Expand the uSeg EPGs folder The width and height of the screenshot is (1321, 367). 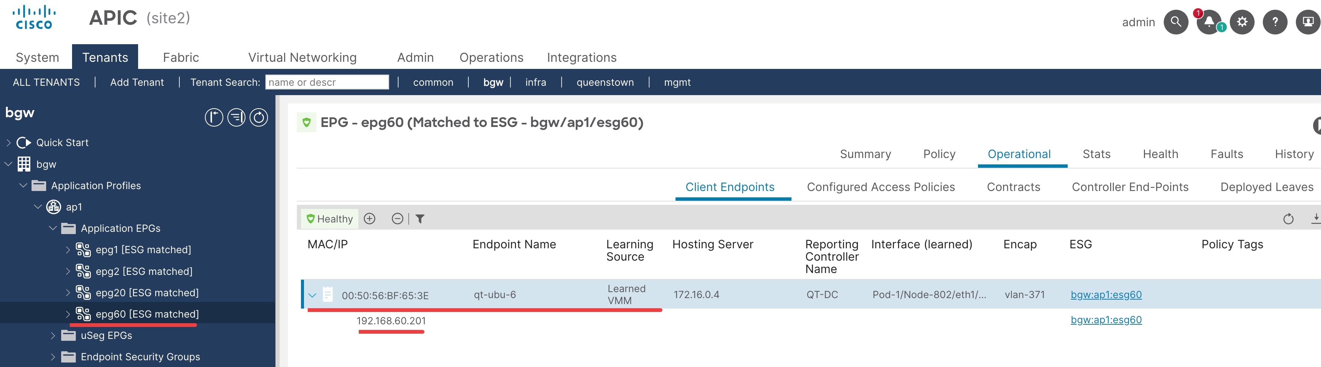point(53,336)
